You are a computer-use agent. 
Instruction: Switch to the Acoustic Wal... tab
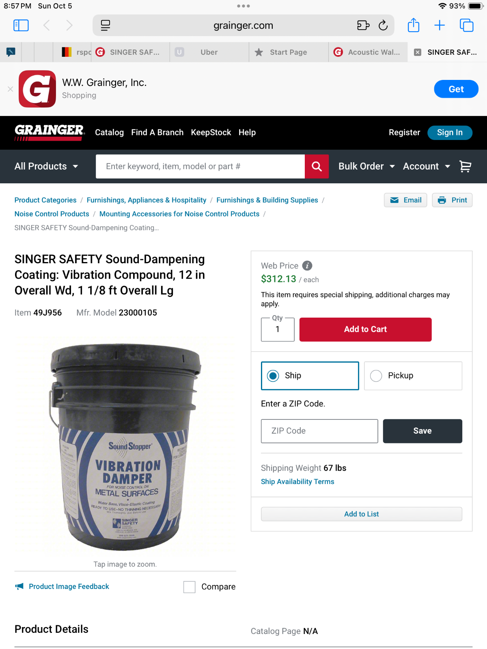[x=368, y=52]
